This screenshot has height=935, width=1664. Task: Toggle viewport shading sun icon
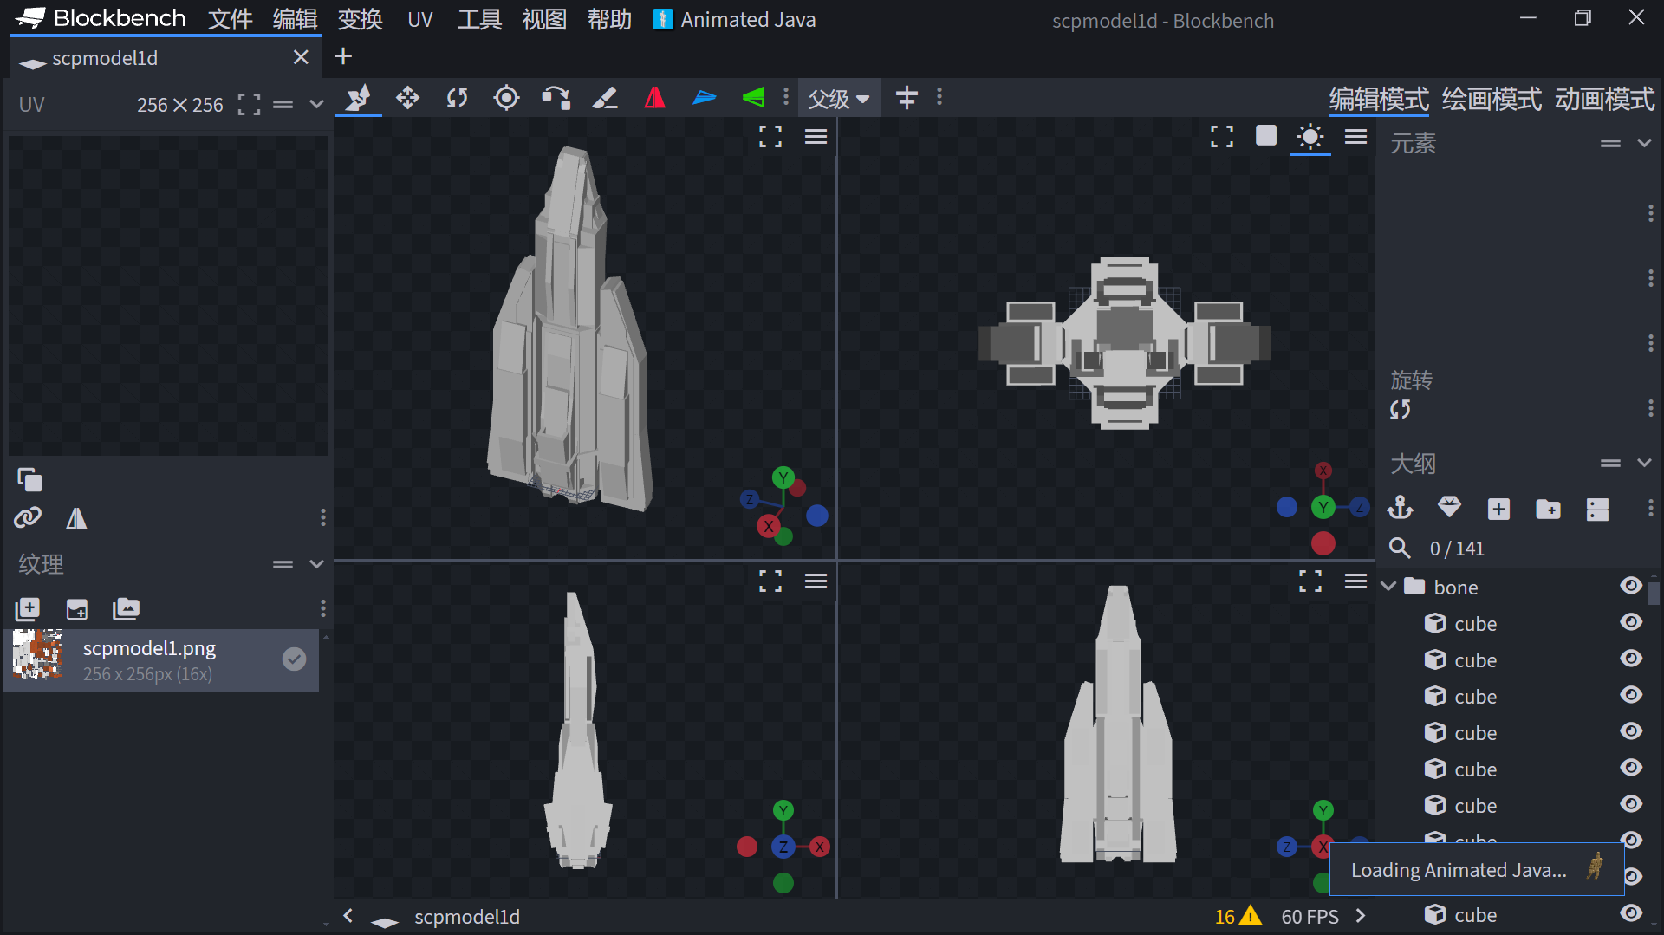pos(1310,137)
